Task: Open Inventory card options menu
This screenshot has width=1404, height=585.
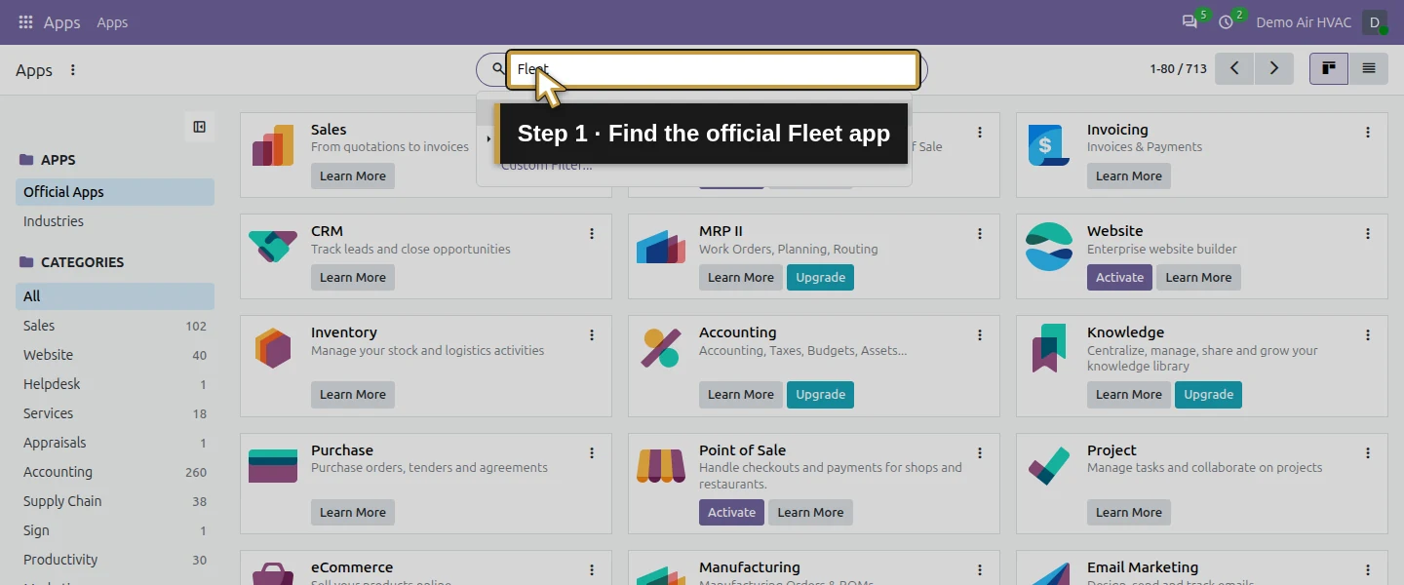Action: (592, 335)
